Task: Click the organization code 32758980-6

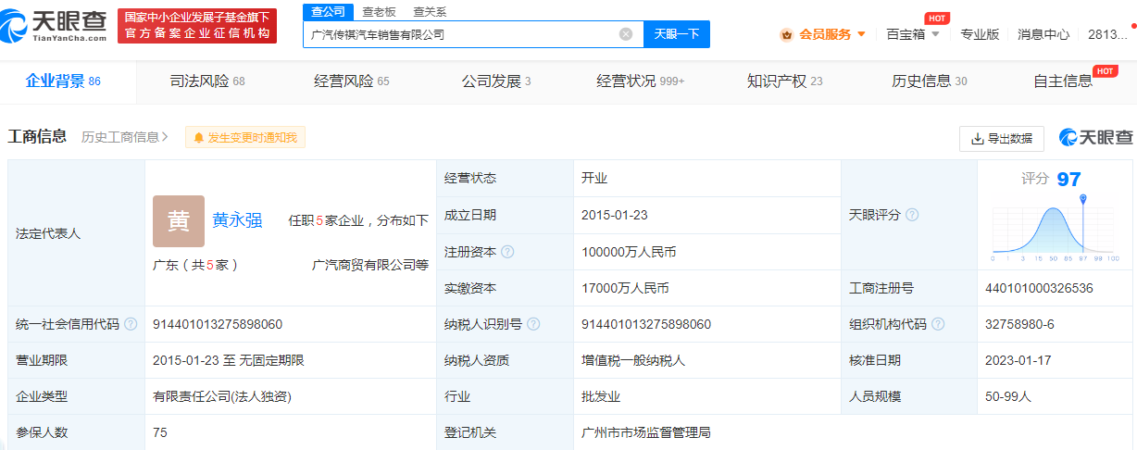Action: click(x=1020, y=324)
